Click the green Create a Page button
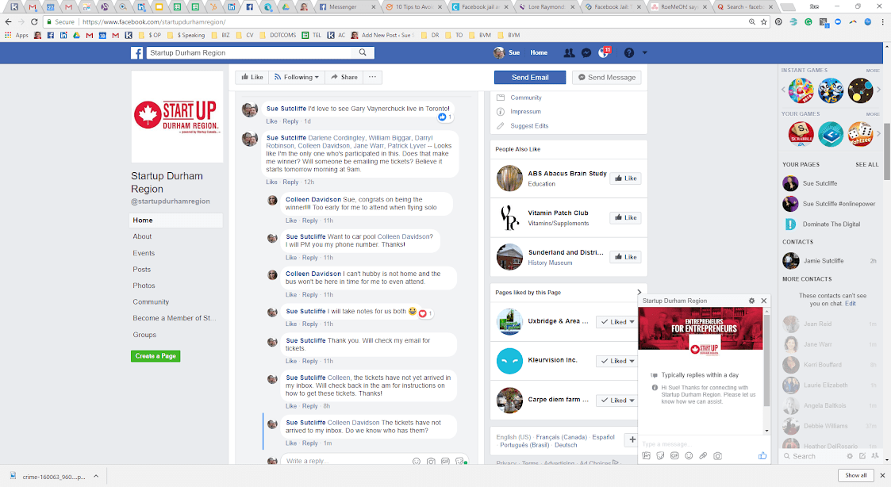The image size is (891, 487). 156,356
